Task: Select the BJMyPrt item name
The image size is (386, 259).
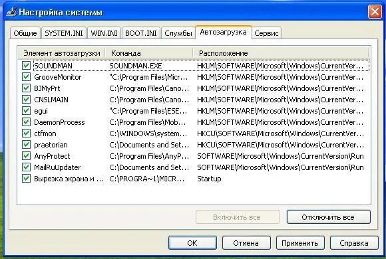Action: [47, 88]
